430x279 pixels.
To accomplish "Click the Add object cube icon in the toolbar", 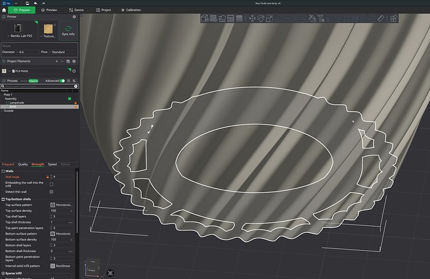I will click(x=205, y=18).
